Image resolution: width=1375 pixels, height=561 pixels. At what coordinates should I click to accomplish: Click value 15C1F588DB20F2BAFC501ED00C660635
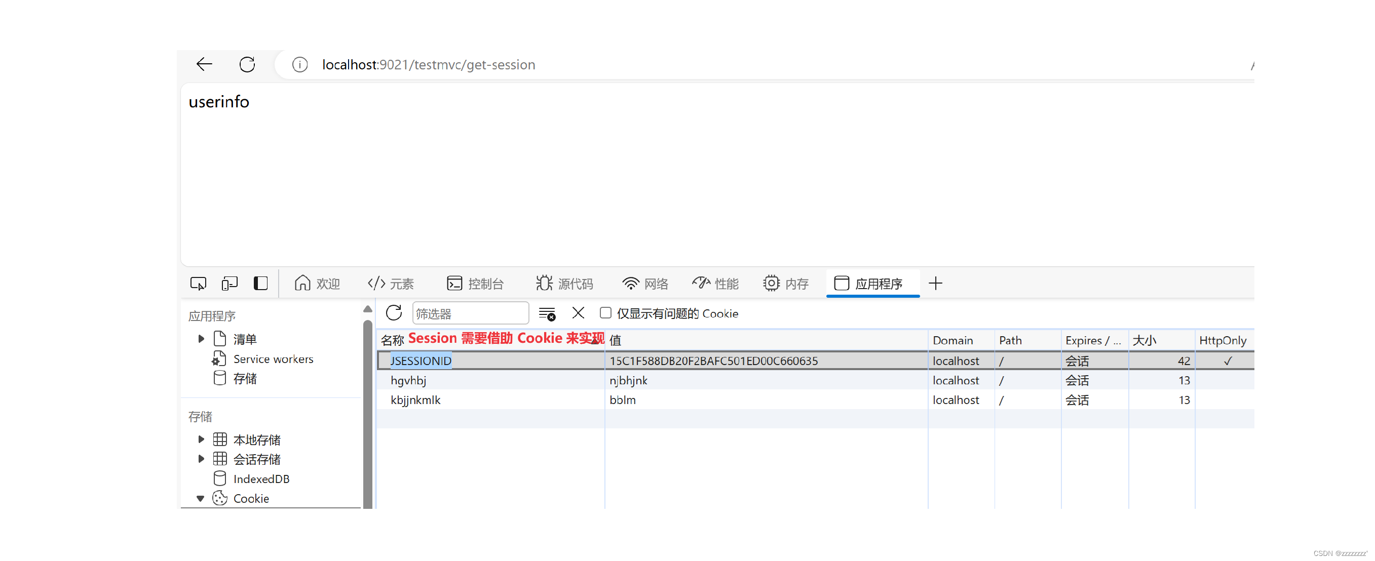(x=714, y=360)
